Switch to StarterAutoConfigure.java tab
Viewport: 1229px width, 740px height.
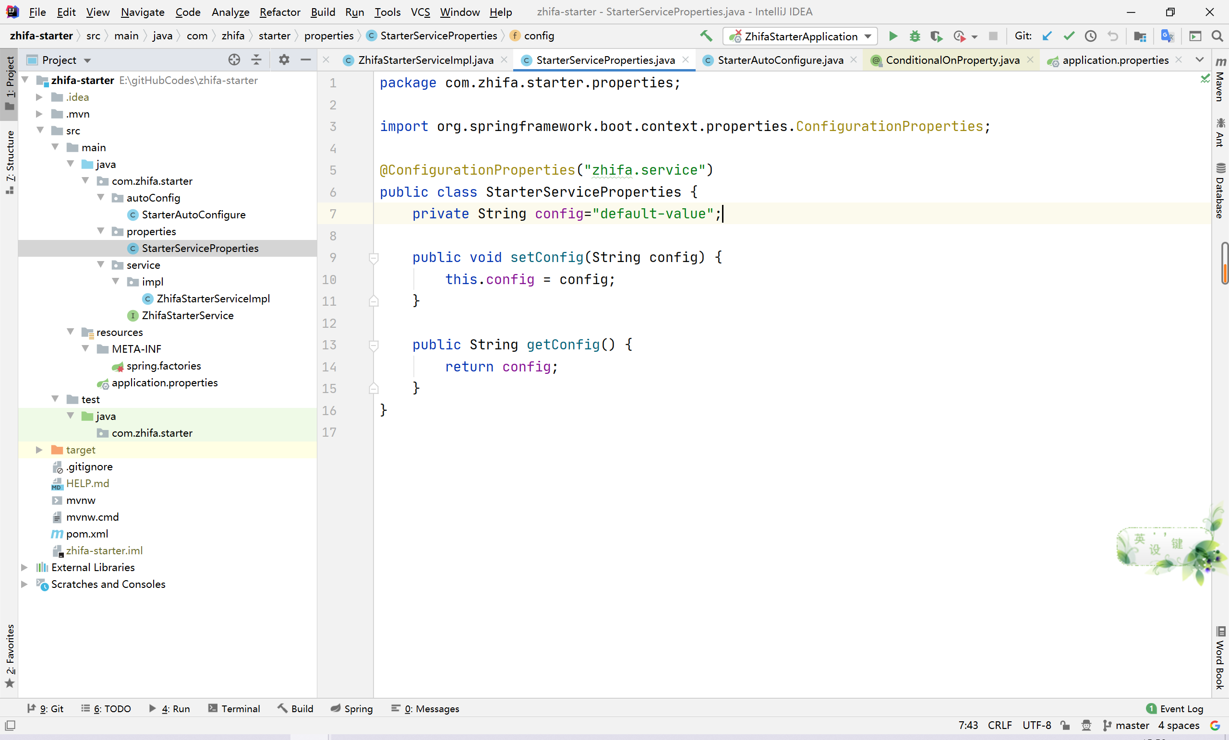780,60
